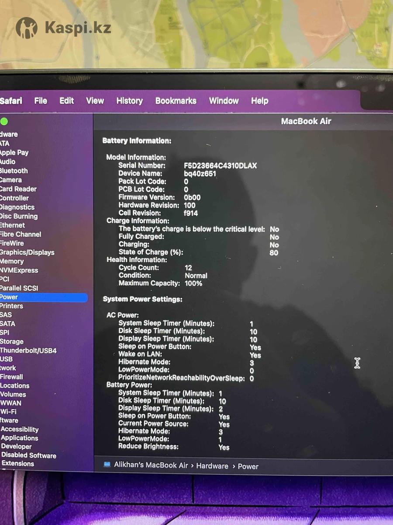The height and width of the screenshot is (525, 393).
Task: Select Extensions in sidebar
Action: [x=18, y=464]
